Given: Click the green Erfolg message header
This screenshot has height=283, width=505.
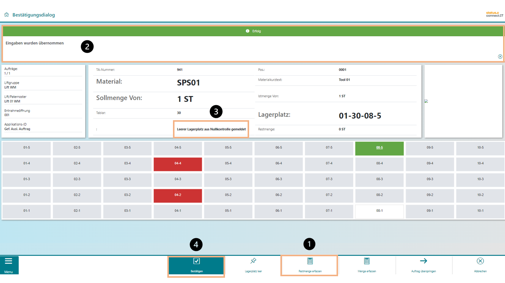Looking at the screenshot, I should pos(253,31).
